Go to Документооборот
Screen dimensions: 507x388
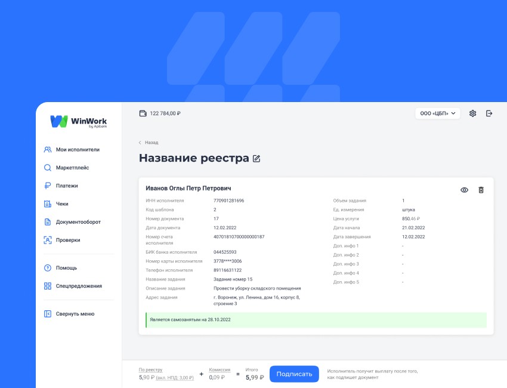(79, 222)
